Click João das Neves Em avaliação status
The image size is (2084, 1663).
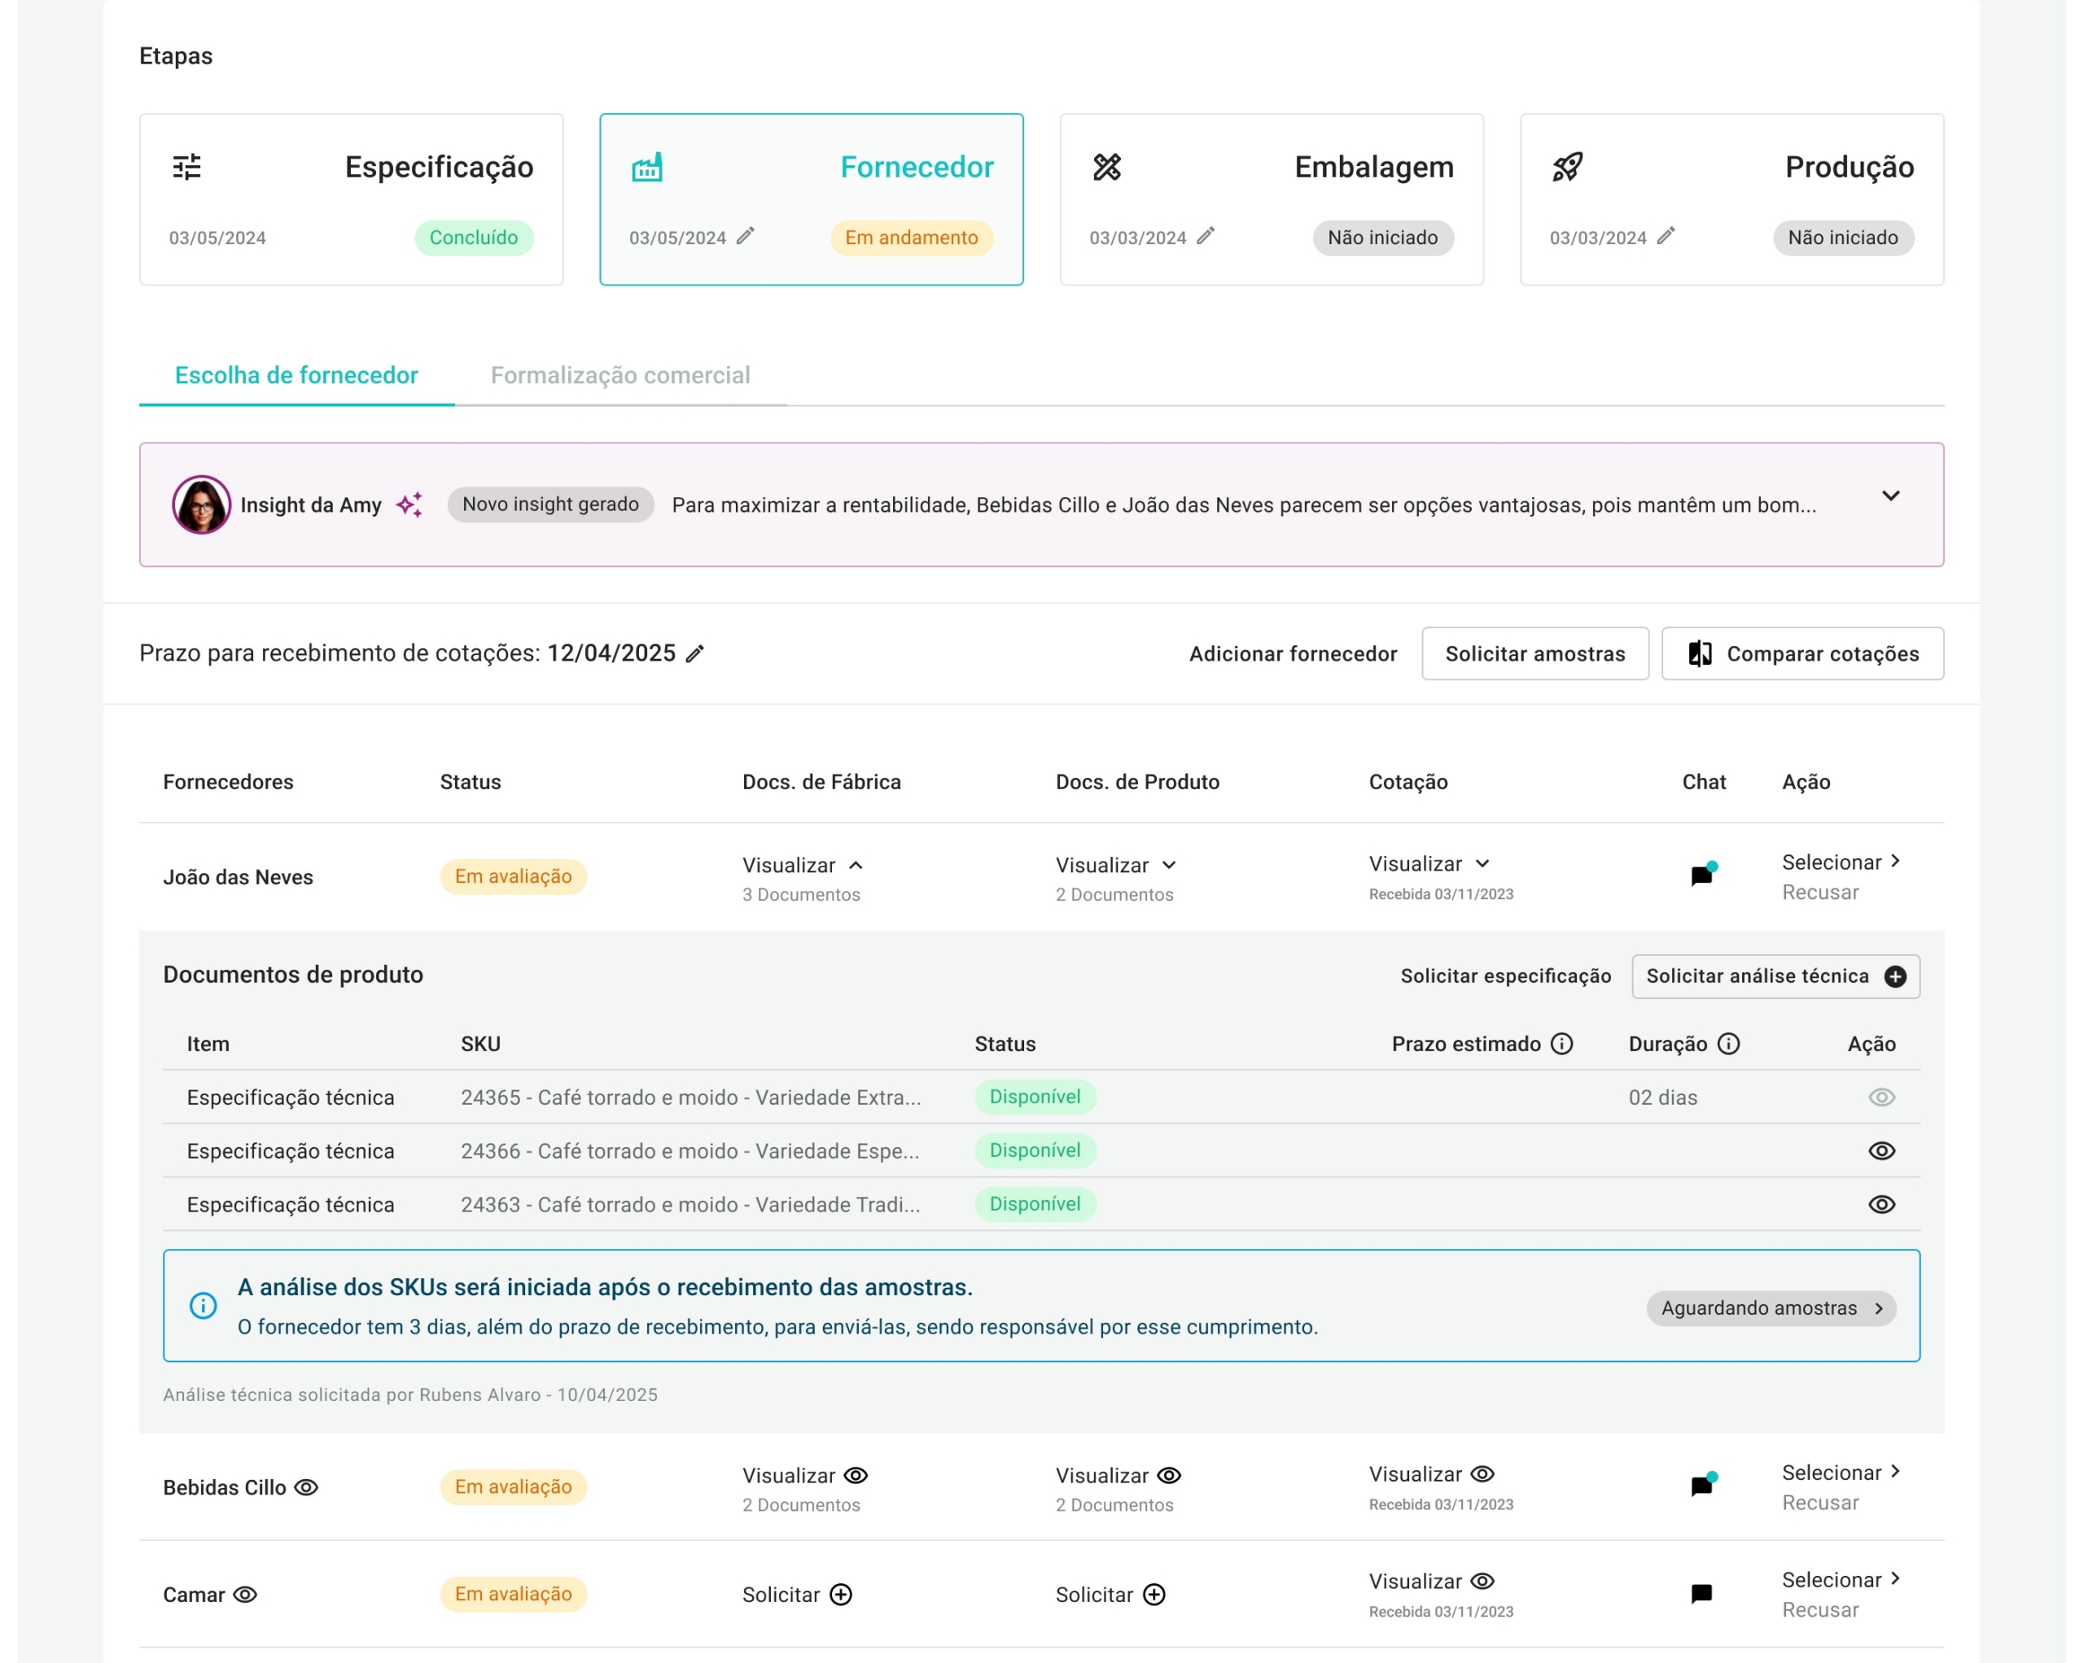514,876
